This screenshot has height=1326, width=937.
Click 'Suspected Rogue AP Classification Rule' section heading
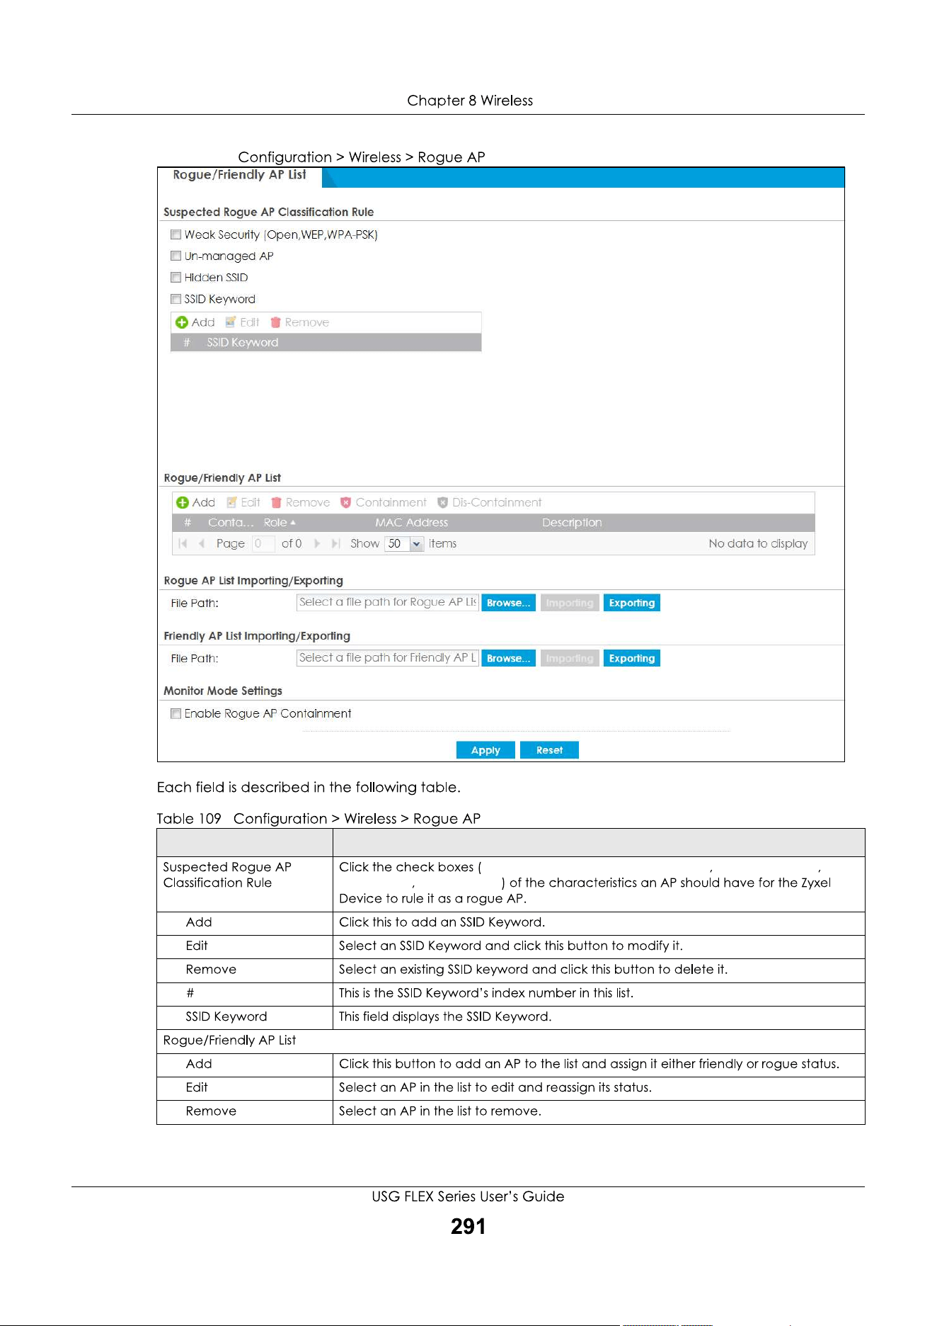(269, 212)
